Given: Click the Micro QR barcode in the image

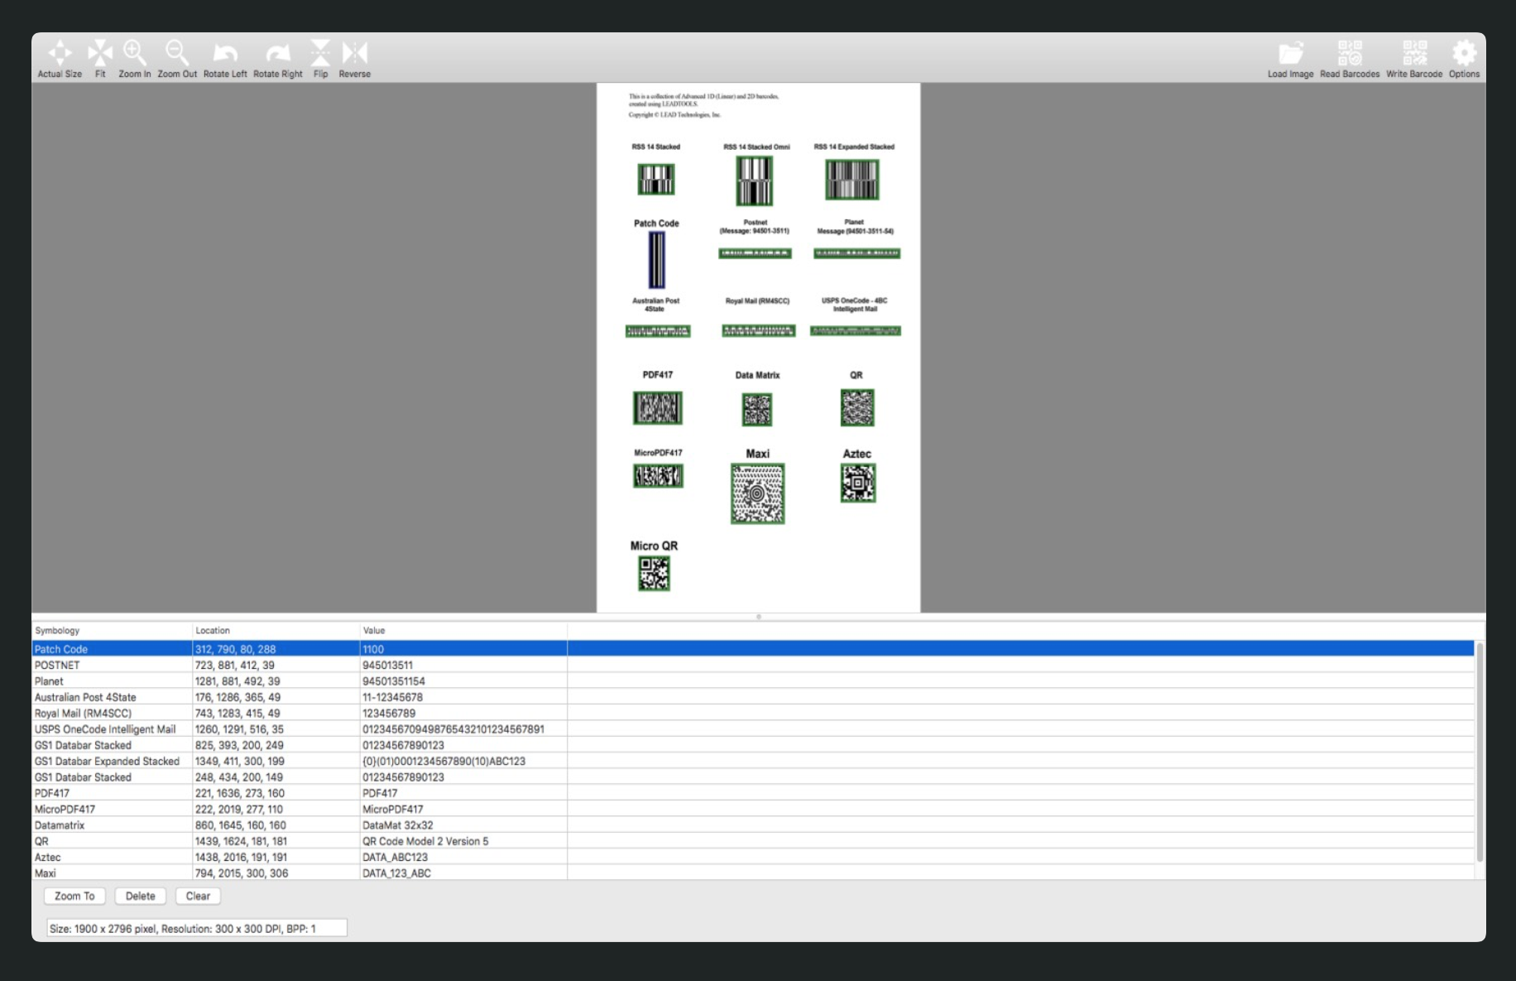Looking at the screenshot, I should coord(654,573).
